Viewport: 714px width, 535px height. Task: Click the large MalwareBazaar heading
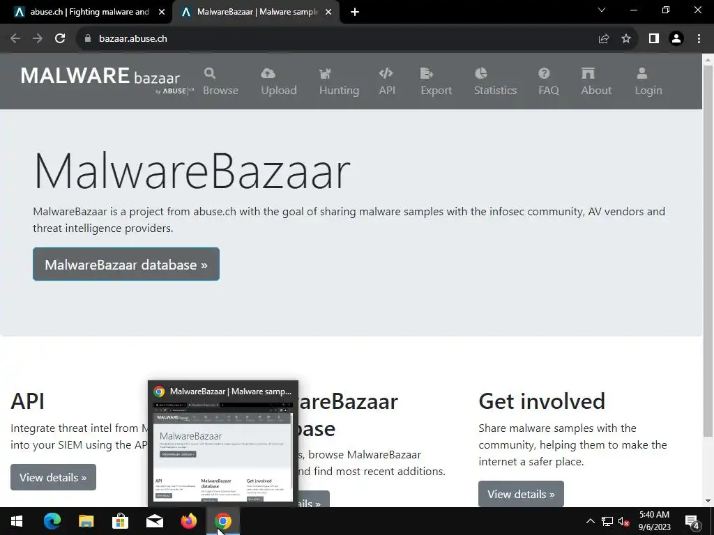[x=192, y=171]
